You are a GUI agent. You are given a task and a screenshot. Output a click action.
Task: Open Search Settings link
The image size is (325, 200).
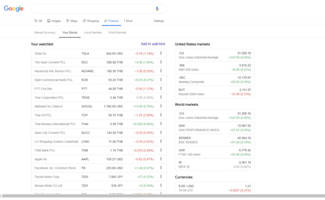(x=159, y=21)
